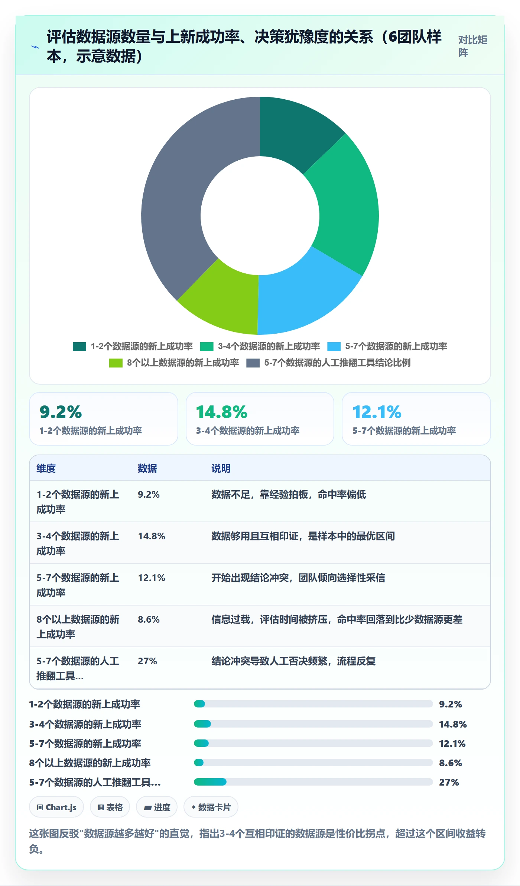Click the progress bar for 1-2个数据源的新上成功率

click(313, 704)
